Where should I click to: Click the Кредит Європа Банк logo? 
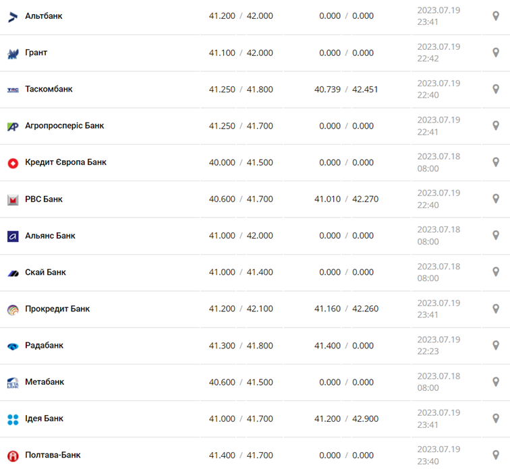[13, 163]
